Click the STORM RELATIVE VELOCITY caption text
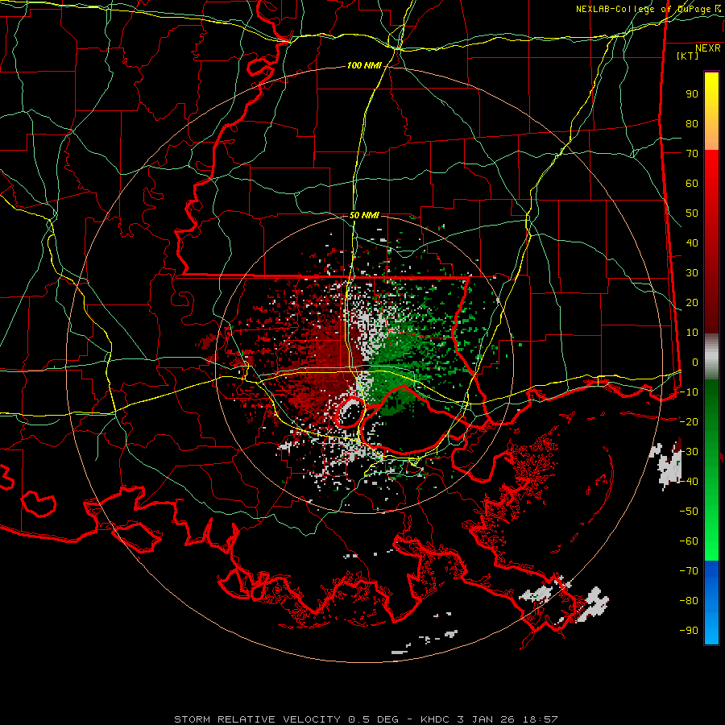The image size is (725, 725). point(258,719)
